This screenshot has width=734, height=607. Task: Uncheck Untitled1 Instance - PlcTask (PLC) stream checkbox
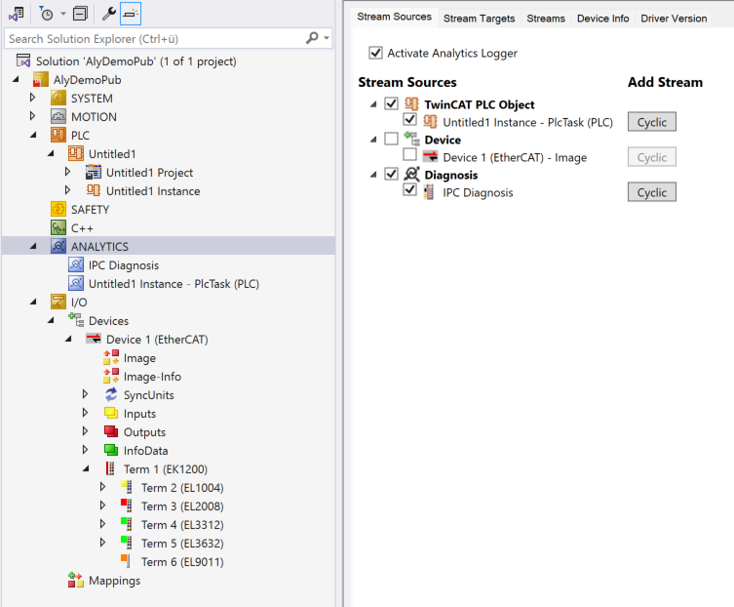point(410,119)
